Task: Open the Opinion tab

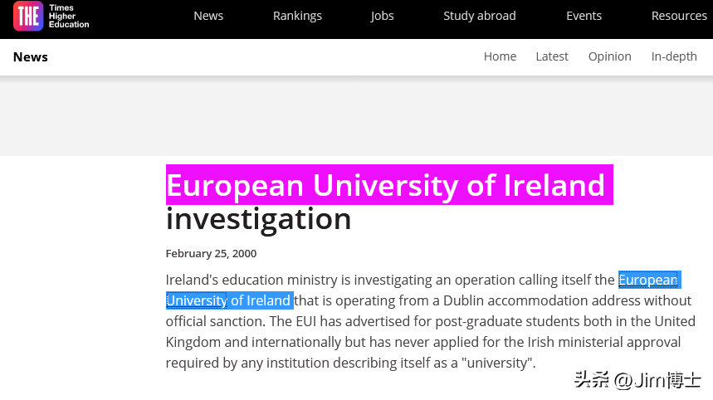Action: tap(610, 56)
